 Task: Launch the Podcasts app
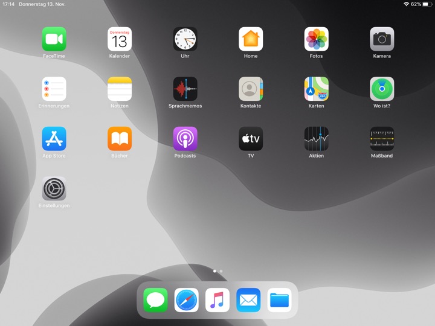click(x=185, y=139)
